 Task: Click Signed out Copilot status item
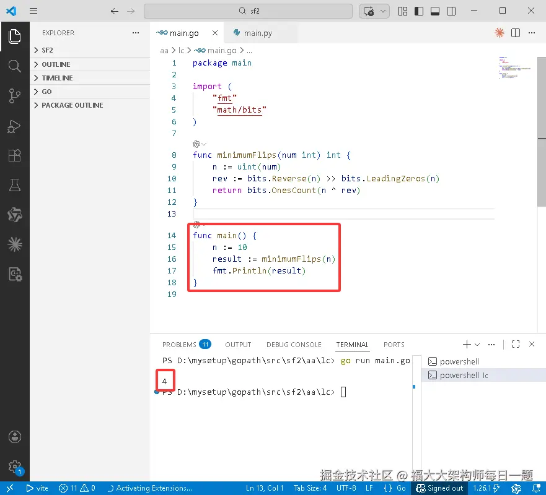tap(439, 488)
